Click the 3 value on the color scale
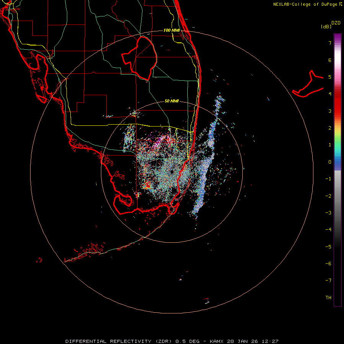Screen dimensions: 344x344 point(330,111)
